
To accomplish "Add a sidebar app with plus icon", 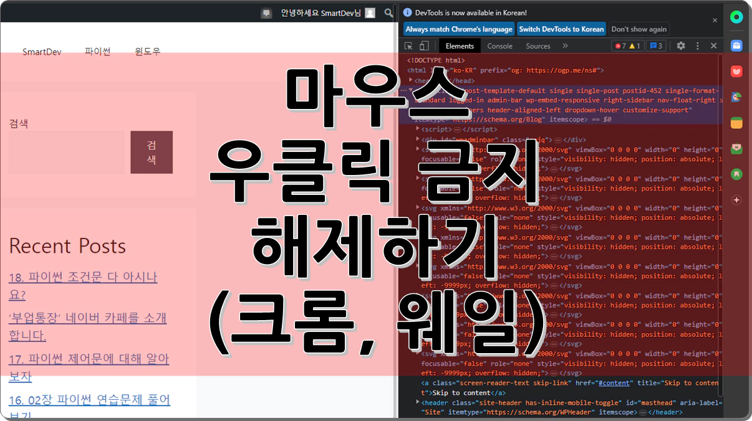I will coord(736,200).
